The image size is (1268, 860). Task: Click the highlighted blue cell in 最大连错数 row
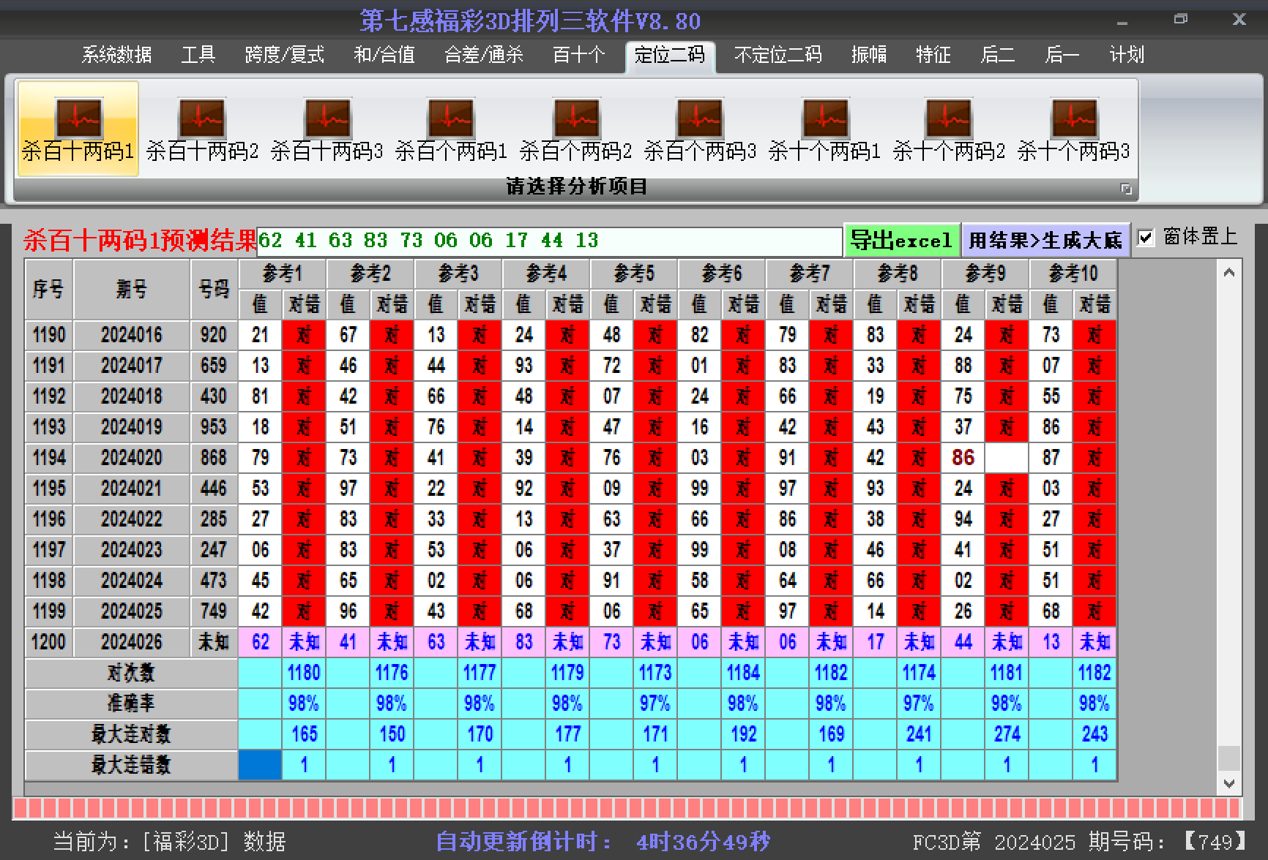[261, 765]
